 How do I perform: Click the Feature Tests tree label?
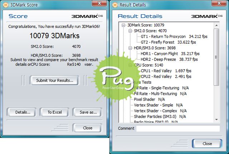[139, 82]
